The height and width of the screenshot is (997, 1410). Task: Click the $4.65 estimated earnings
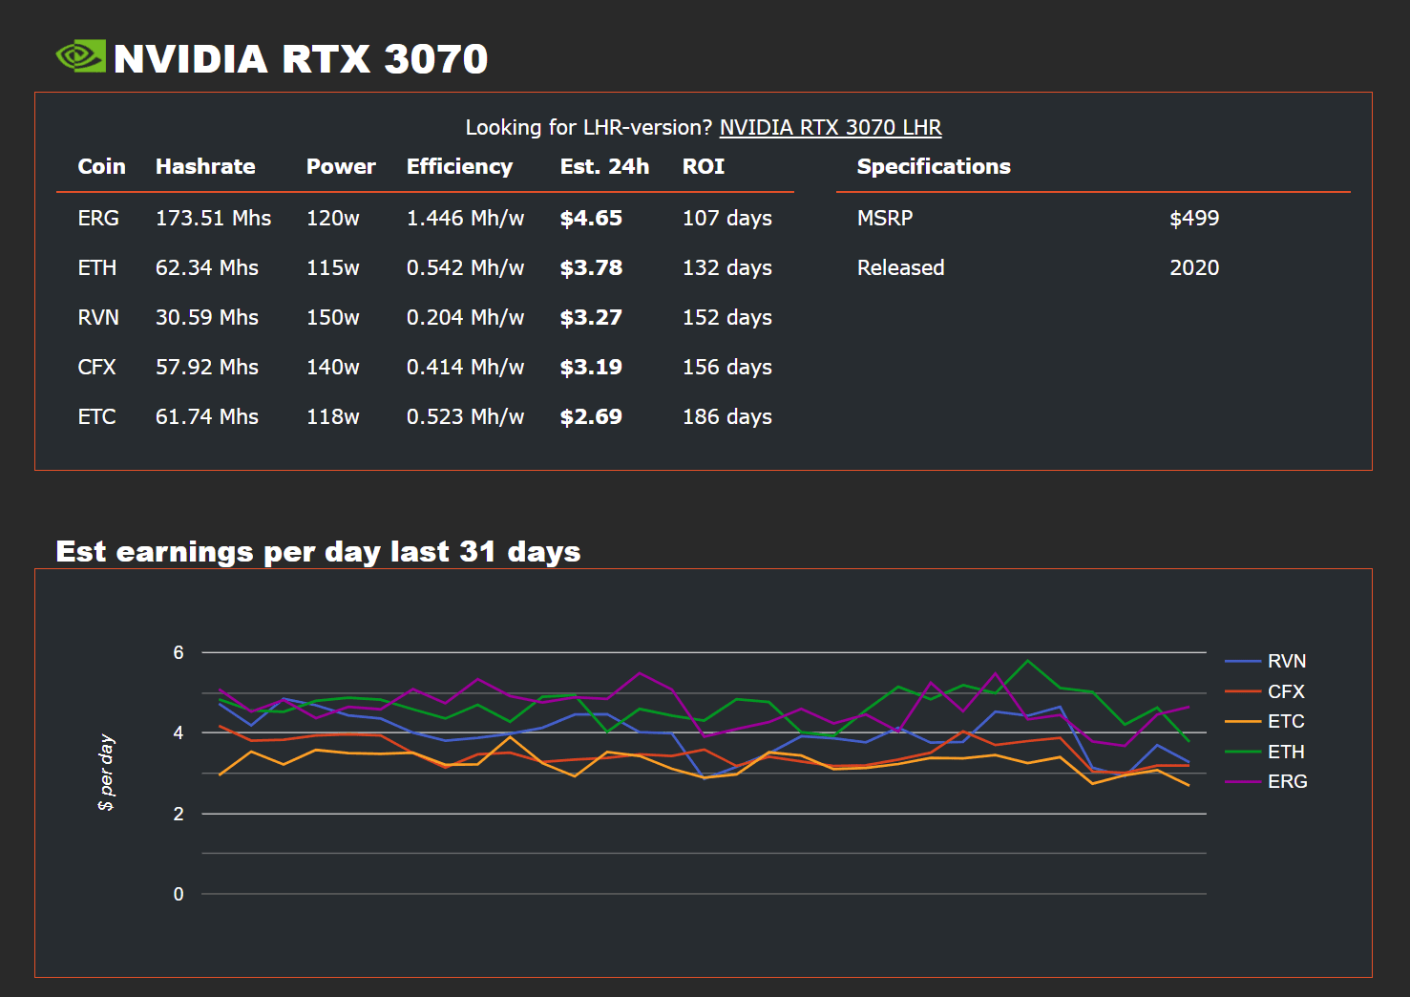click(x=591, y=218)
